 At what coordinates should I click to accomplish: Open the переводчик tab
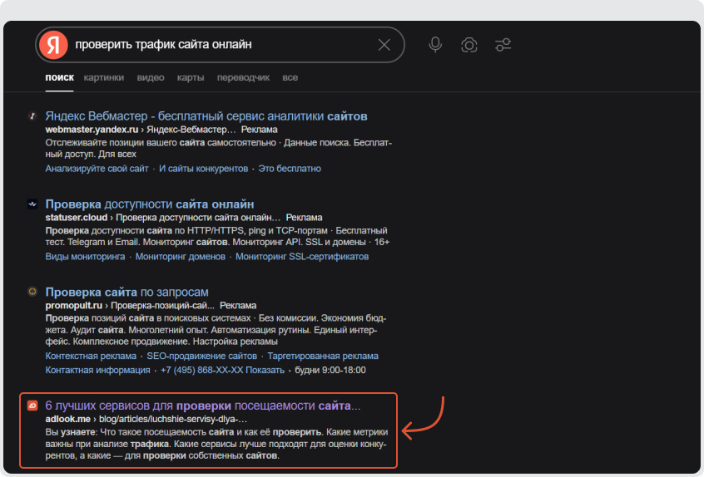(x=243, y=77)
